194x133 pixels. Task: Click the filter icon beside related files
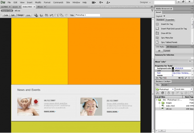(152, 11)
